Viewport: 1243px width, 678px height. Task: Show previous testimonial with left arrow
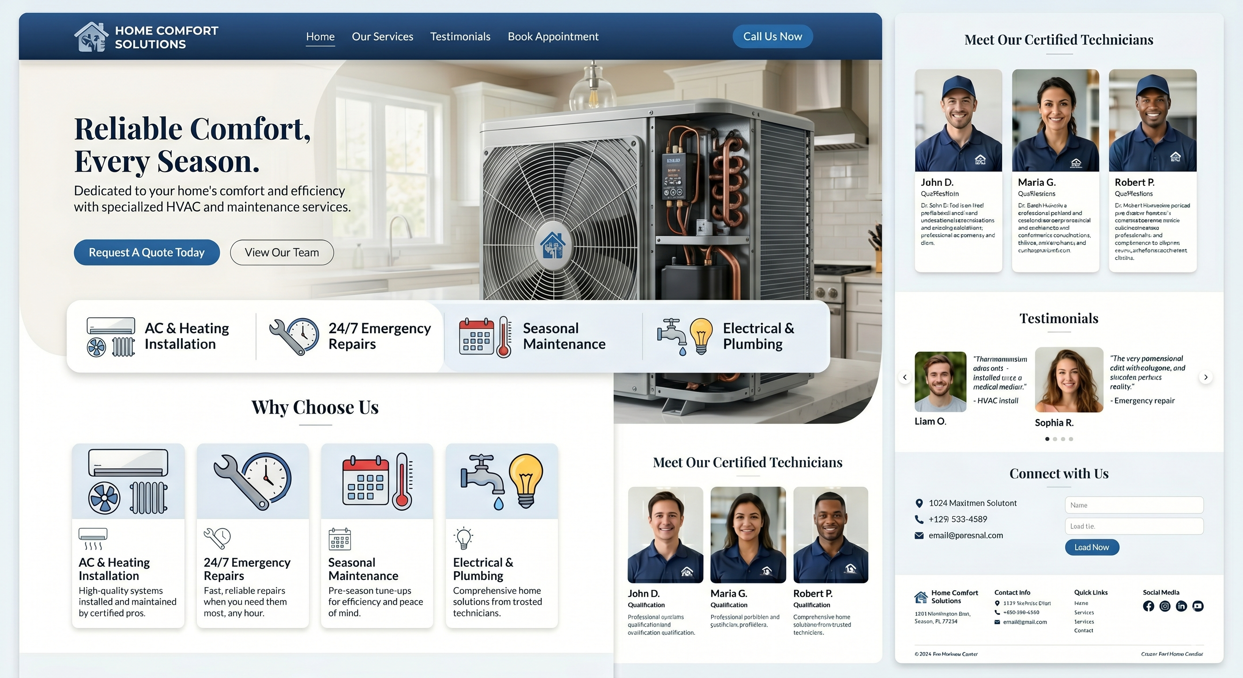tap(905, 377)
